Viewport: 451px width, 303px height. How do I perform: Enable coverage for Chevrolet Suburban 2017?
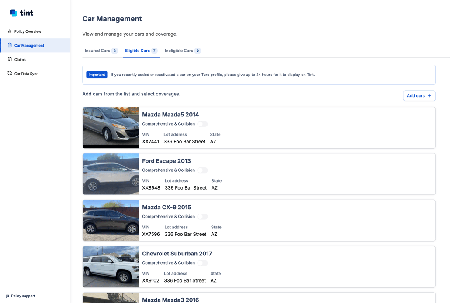pos(202,263)
